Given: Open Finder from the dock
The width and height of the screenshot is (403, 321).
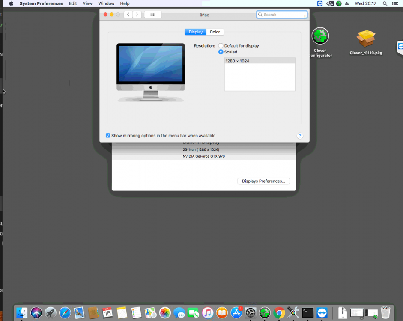Looking at the screenshot, I should click(22, 313).
